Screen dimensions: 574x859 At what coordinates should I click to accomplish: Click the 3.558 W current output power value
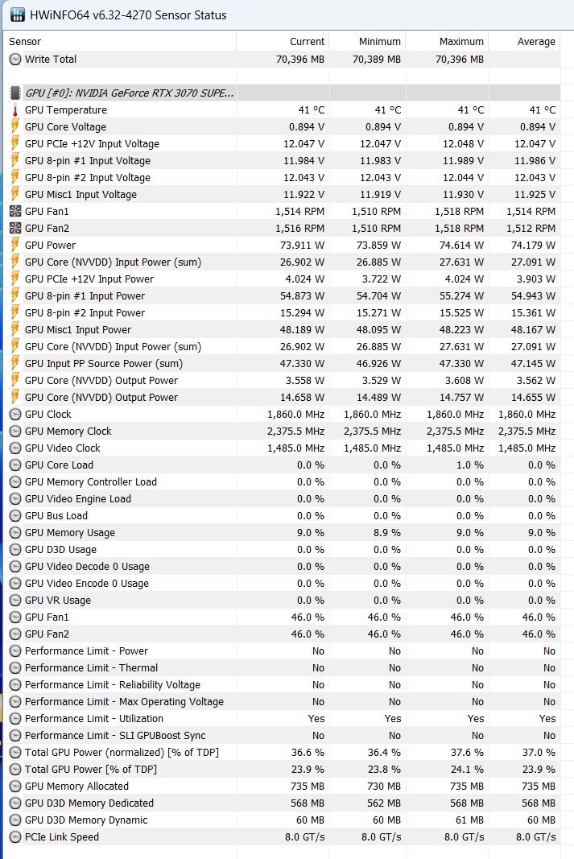305,381
